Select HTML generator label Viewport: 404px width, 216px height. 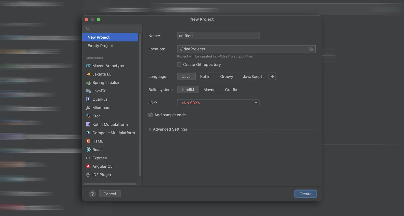point(98,141)
